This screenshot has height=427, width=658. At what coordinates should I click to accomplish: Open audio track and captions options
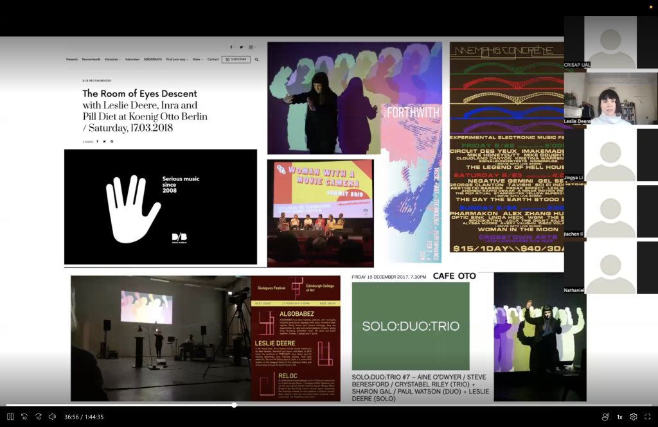point(605,417)
